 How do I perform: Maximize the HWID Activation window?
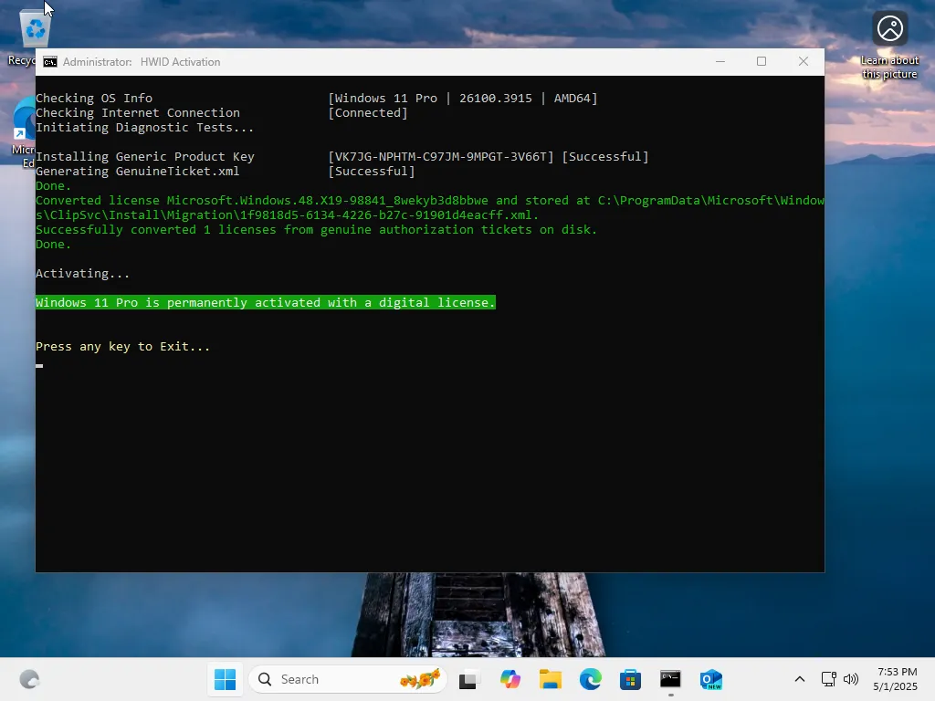[x=762, y=61]
